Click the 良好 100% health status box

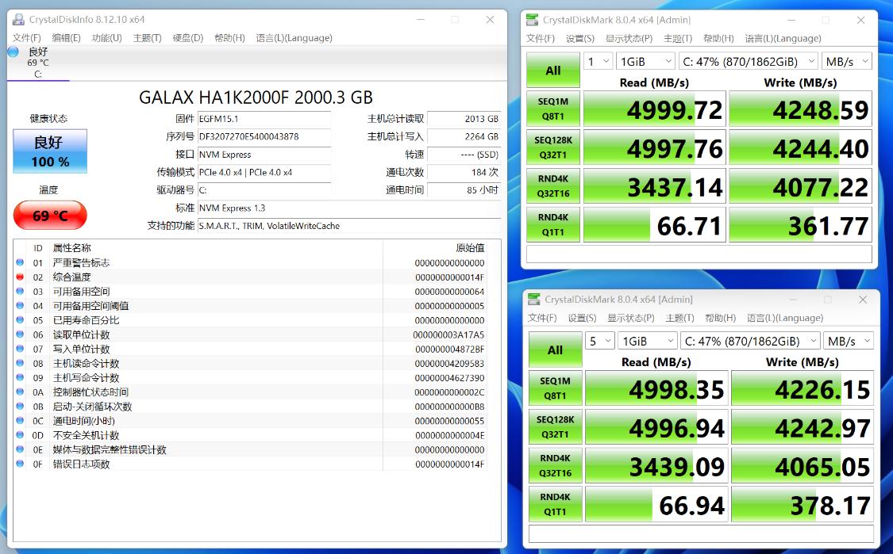tap(50, 151)
